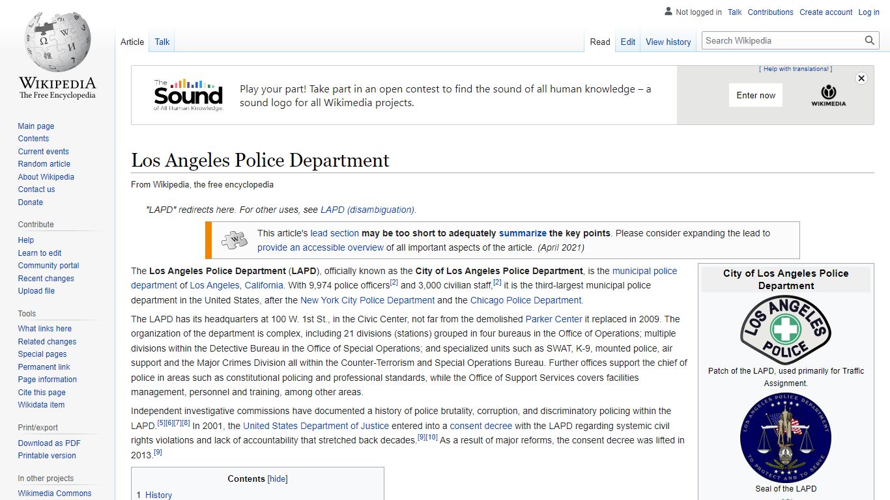This screenshot has height=500, width=890.
Task: Open What links here tool
Action: pos(45,329)
